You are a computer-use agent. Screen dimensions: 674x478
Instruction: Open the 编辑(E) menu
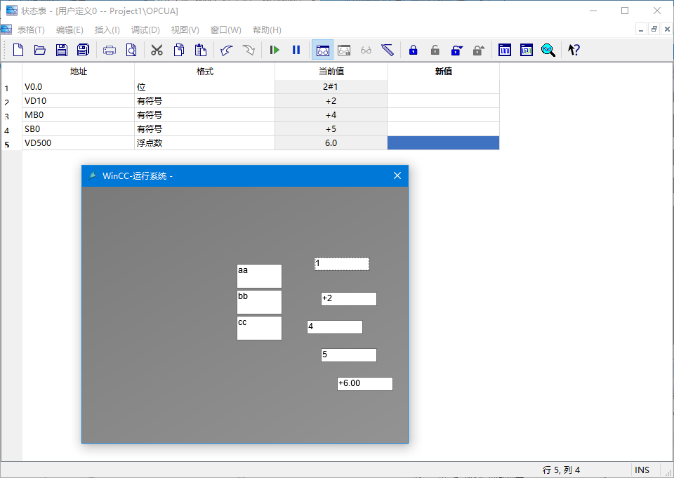70,29
